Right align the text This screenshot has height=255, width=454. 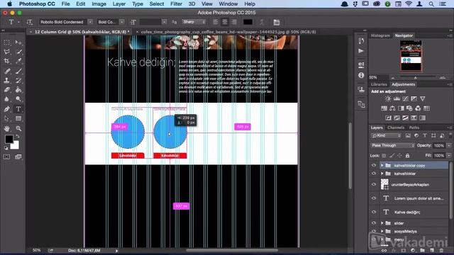pyautogui.click(x=234, y=22)
